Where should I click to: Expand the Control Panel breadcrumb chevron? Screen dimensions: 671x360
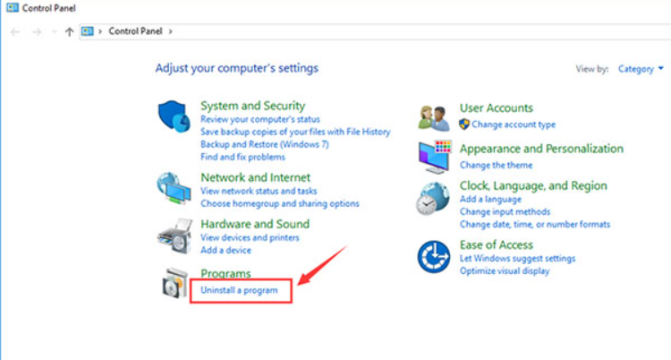pos(170,31)
